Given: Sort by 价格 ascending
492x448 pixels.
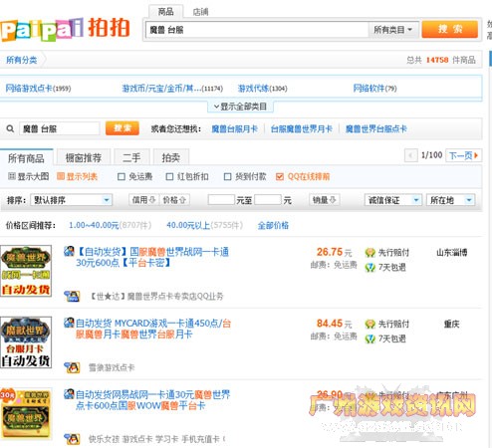Looking at the screenshot, I should pos(174,200).
